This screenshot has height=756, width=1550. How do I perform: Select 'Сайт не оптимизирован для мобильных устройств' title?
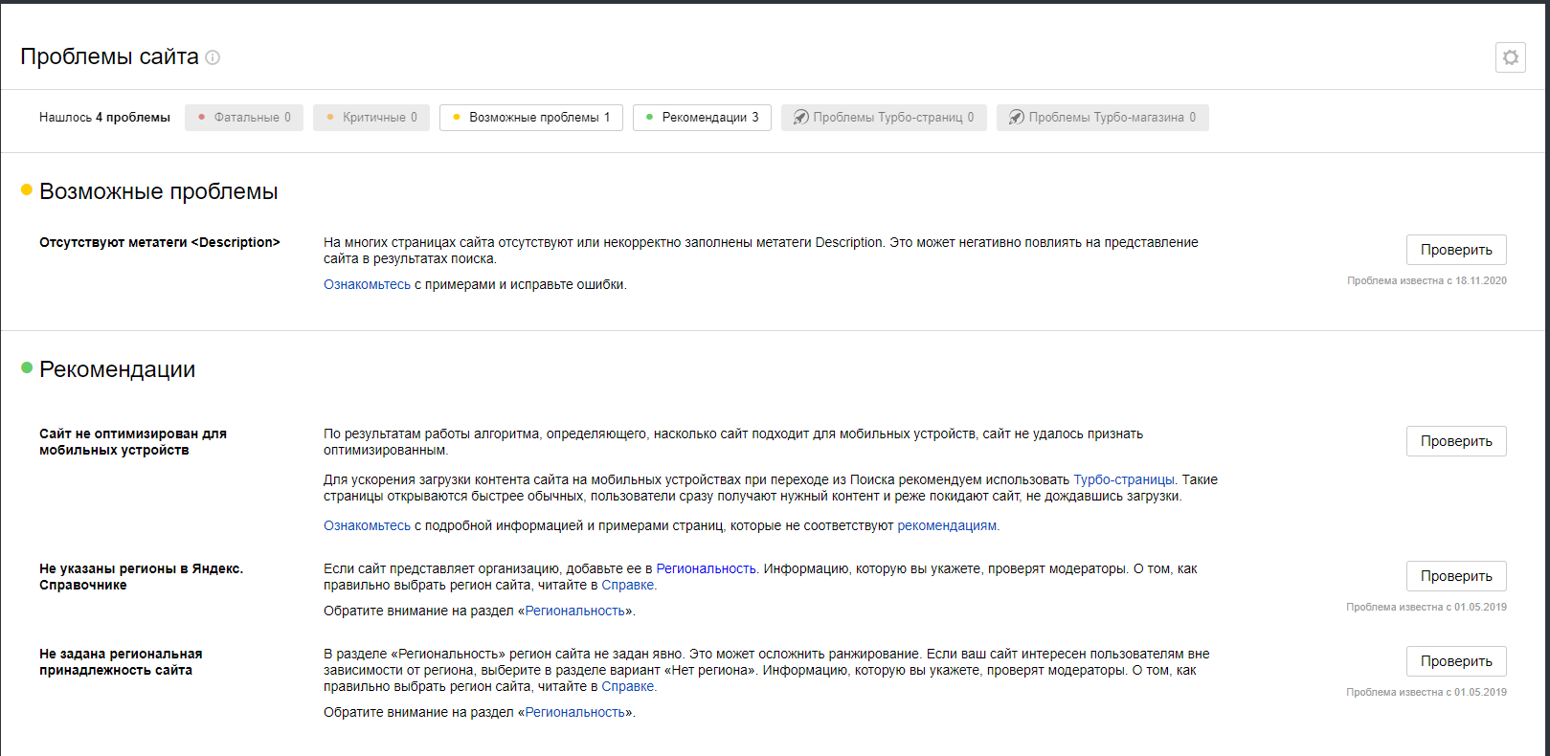tap(133, 442)
